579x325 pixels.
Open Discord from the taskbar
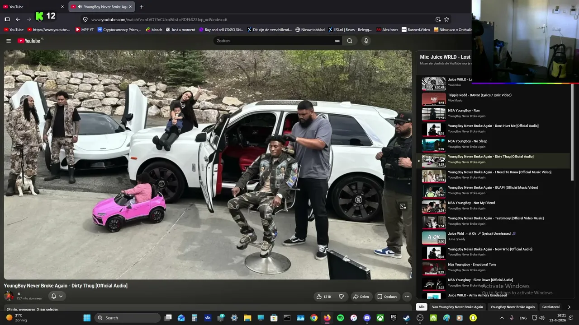coord(367,318)
